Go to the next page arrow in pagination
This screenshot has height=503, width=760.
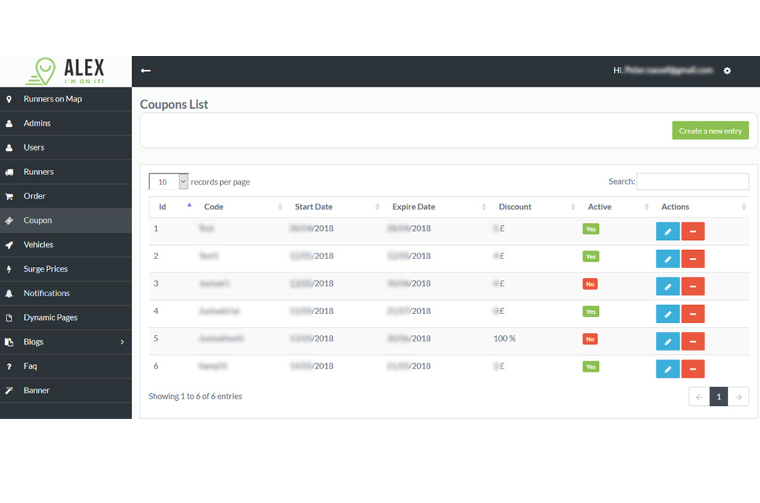click(738, 397)
